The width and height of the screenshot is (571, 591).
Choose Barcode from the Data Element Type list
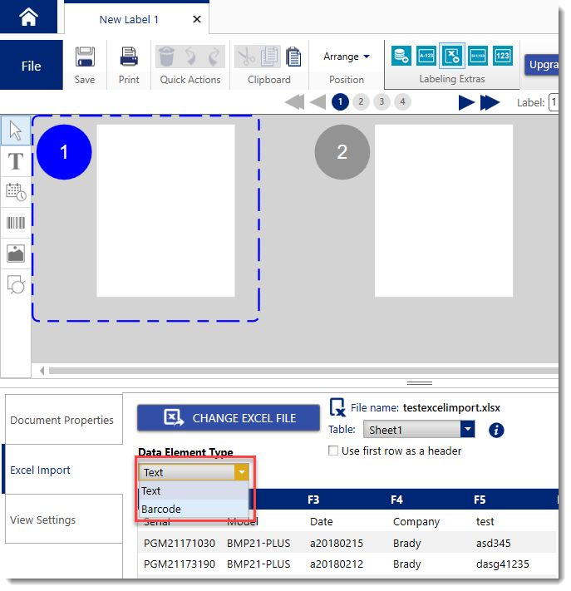(161, 509)
